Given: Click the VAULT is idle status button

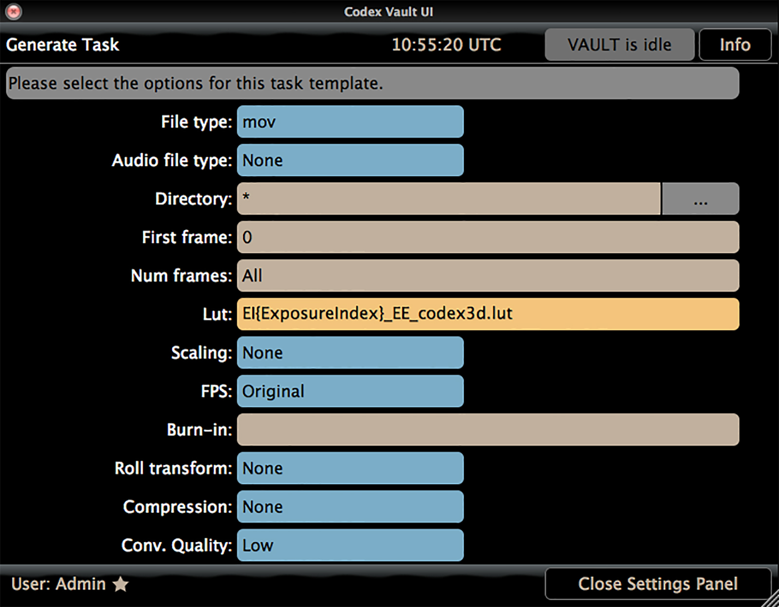Looking at the screenshot, I should point(619,45).
